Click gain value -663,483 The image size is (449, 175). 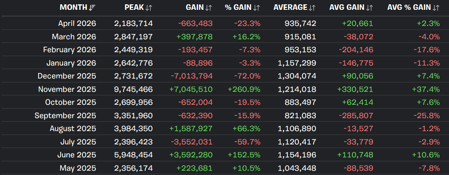coord(195,24)
